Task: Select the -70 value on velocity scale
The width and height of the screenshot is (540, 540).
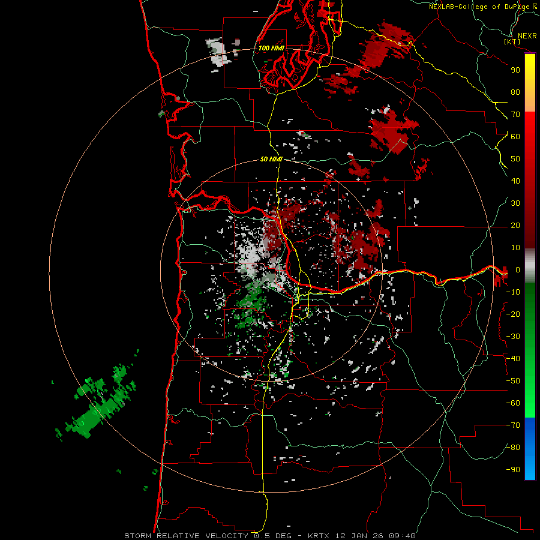Action: coord(513,425)
